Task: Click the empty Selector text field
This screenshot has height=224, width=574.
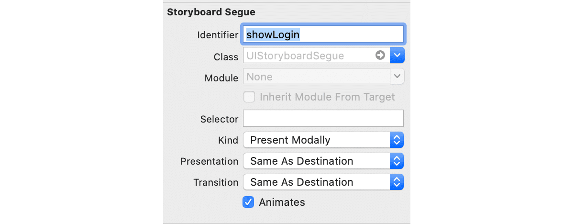Action: point(323,118)
